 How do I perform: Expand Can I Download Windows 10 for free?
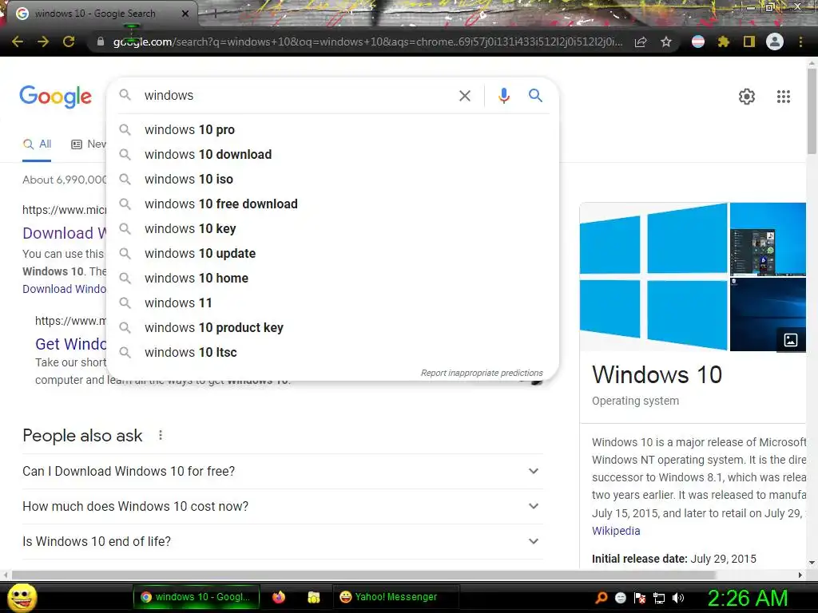click(283, 471)
